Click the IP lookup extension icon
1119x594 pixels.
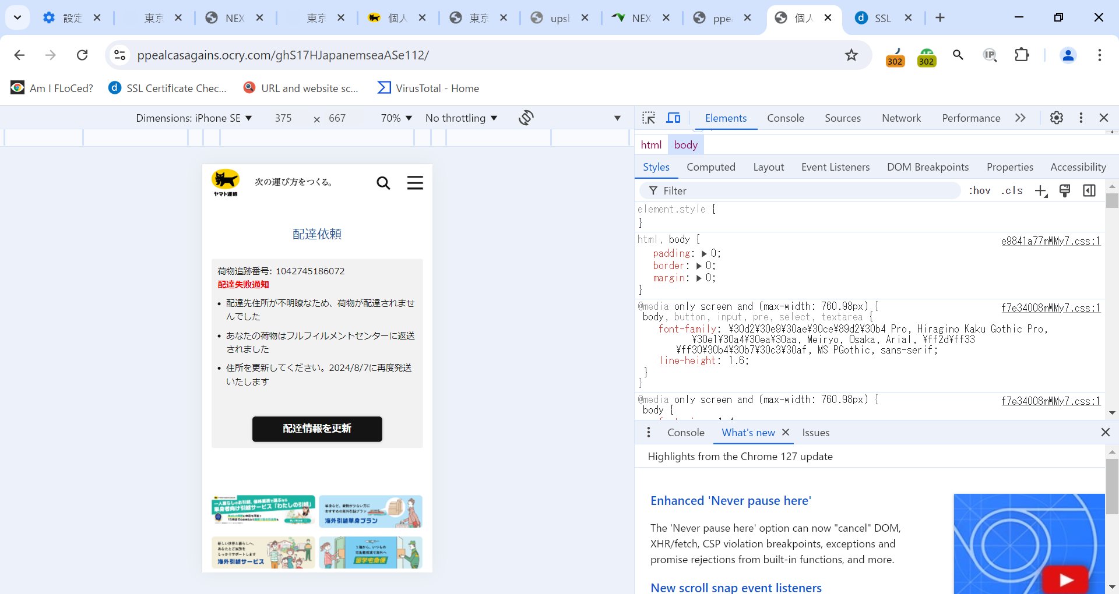[x=990, y=55]
